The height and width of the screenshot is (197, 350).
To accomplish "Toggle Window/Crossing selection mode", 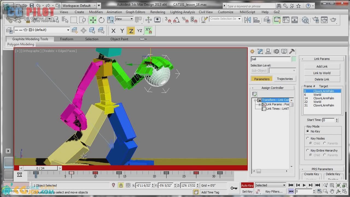I will 83,20.
